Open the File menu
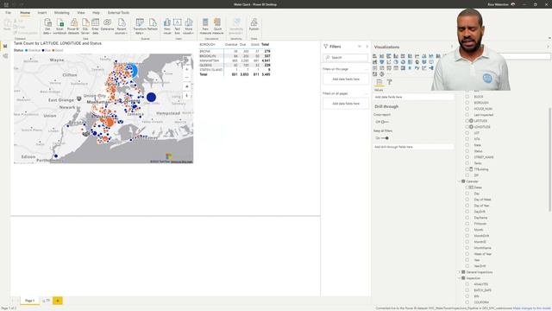 coord(8,13)
